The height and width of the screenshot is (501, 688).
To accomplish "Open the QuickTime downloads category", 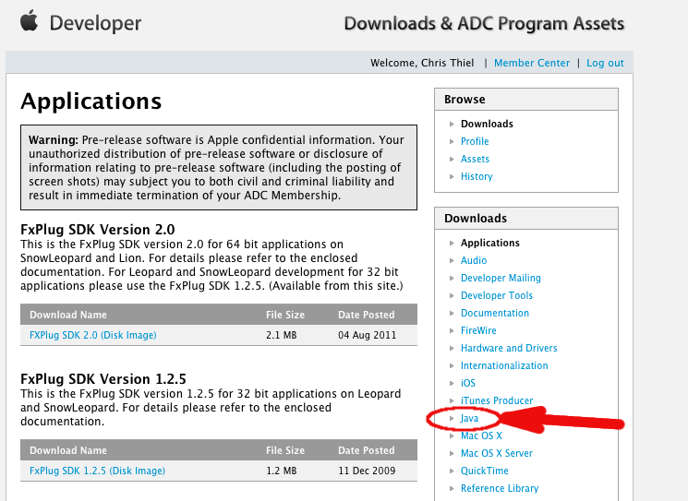I will (485, 471).
